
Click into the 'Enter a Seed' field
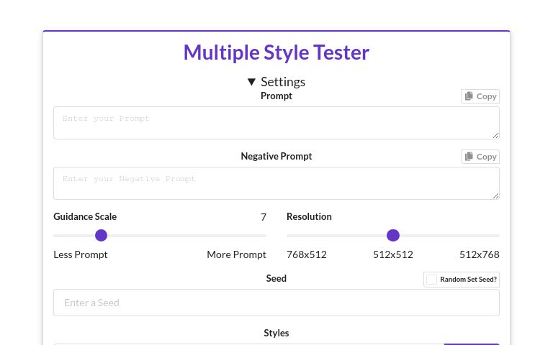pos(276,303)
